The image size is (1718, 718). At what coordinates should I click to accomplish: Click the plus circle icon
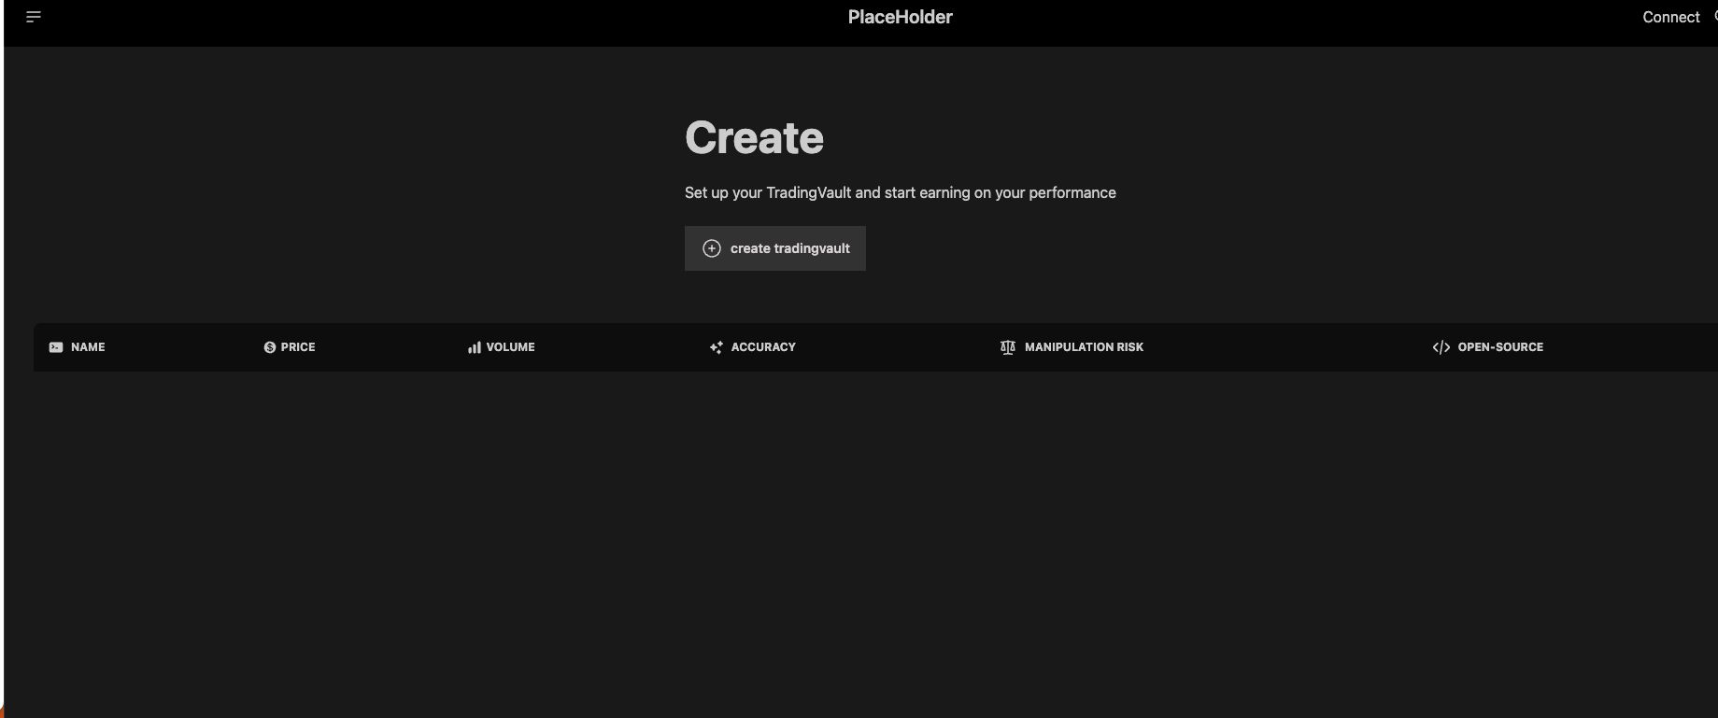(712, 248)
